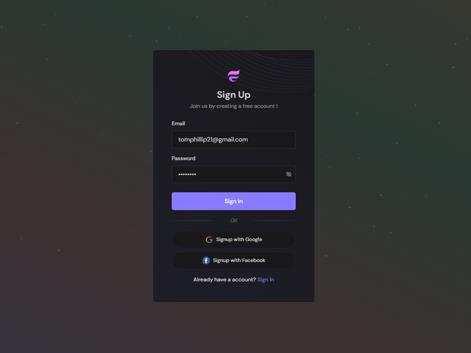Image resolution: width=471 pixels, height=353 pixels.
Task: Click the masked password dots
Action: [187, 174]
